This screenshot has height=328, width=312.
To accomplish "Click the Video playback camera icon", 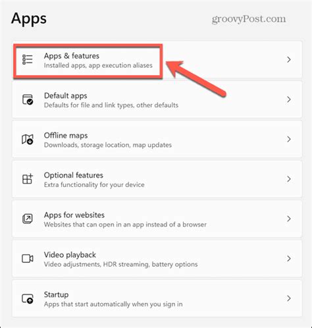I will click(28, 259).
